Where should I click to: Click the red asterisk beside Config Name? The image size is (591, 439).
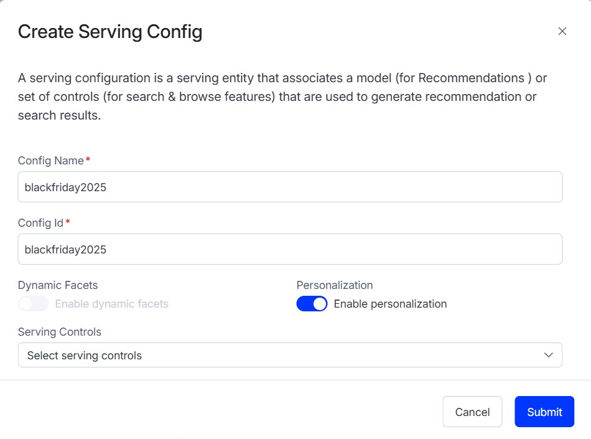[88, 159]
